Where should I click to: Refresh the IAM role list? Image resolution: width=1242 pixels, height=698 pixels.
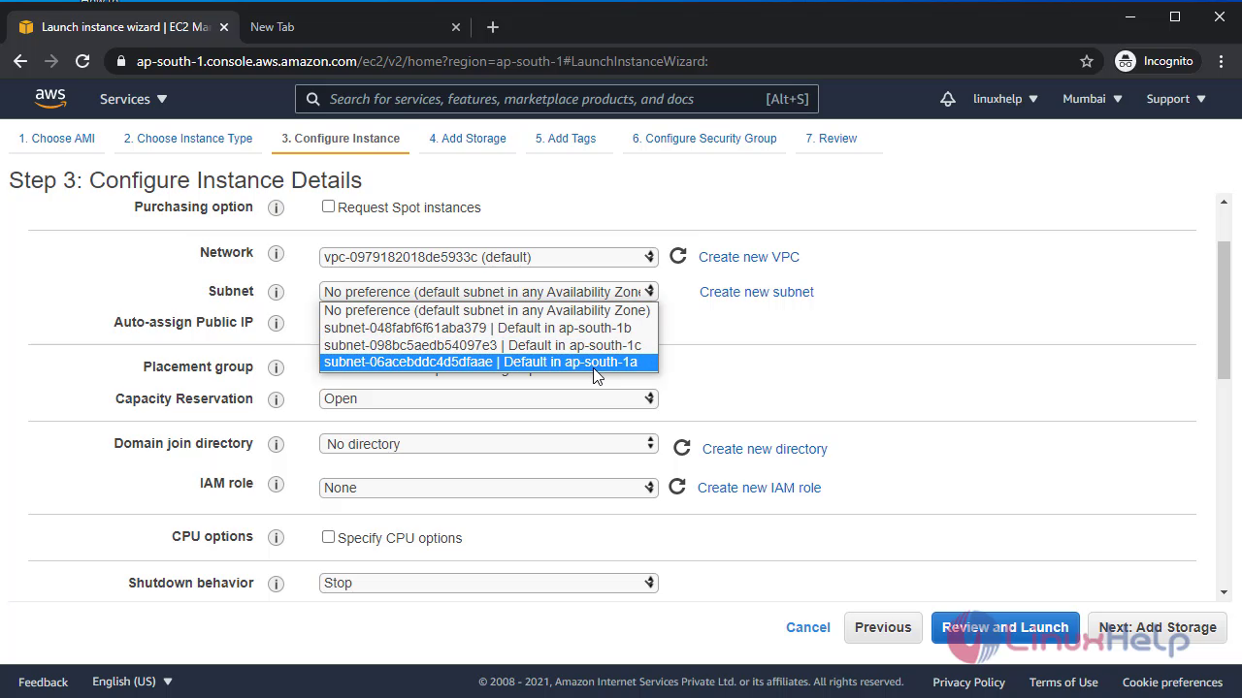pyautogui.click(x=677, y=487)
